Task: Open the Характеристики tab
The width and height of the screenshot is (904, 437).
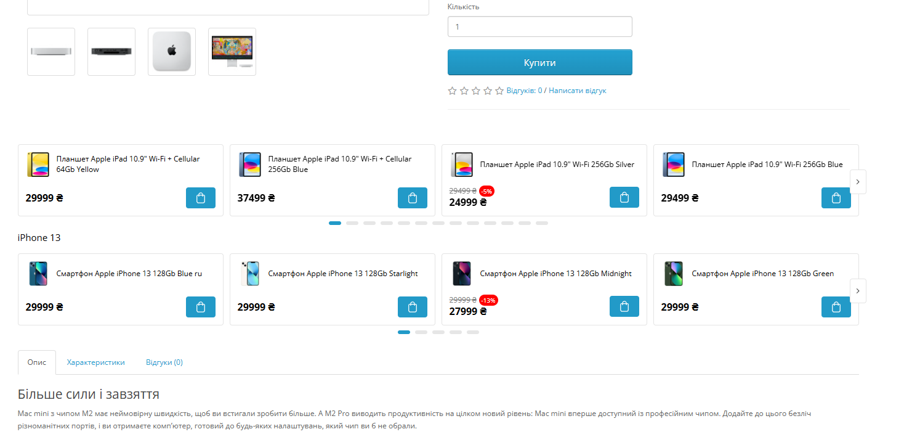Action: point(96,362)
